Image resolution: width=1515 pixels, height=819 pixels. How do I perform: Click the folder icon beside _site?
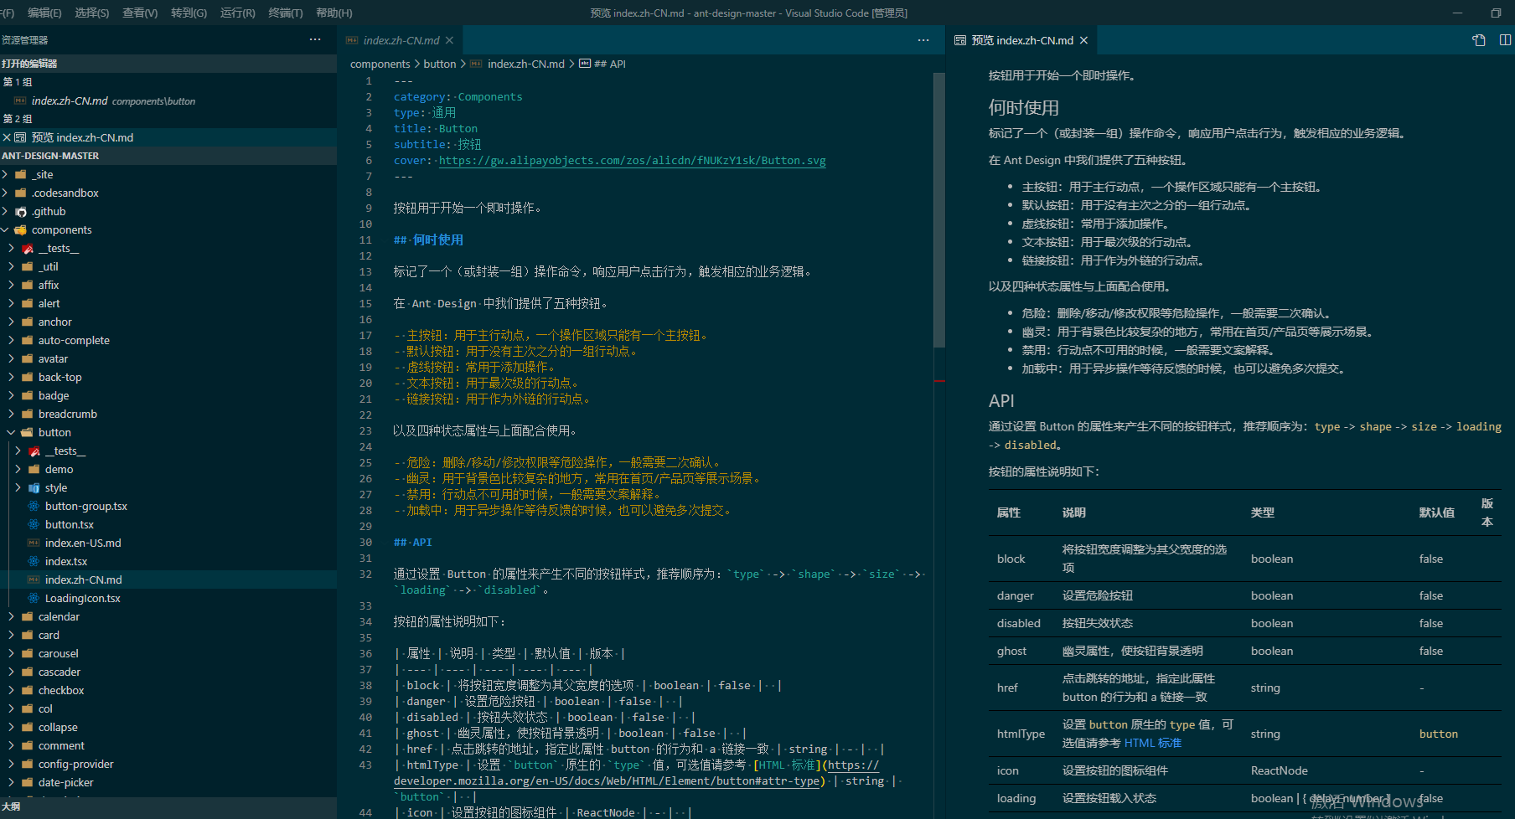click(x=21, y=175)
